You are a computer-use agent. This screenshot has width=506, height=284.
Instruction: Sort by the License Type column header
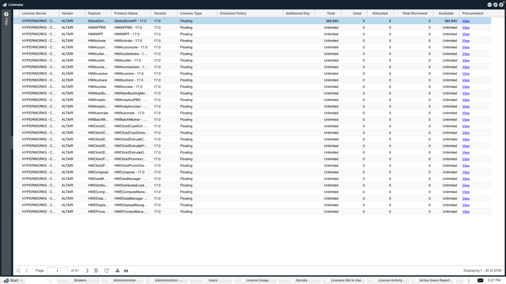coord(190,13)
